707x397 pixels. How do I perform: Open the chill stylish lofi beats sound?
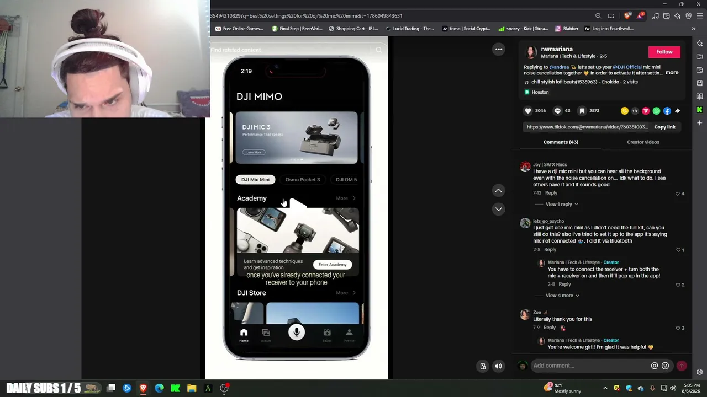click(581, 82)
